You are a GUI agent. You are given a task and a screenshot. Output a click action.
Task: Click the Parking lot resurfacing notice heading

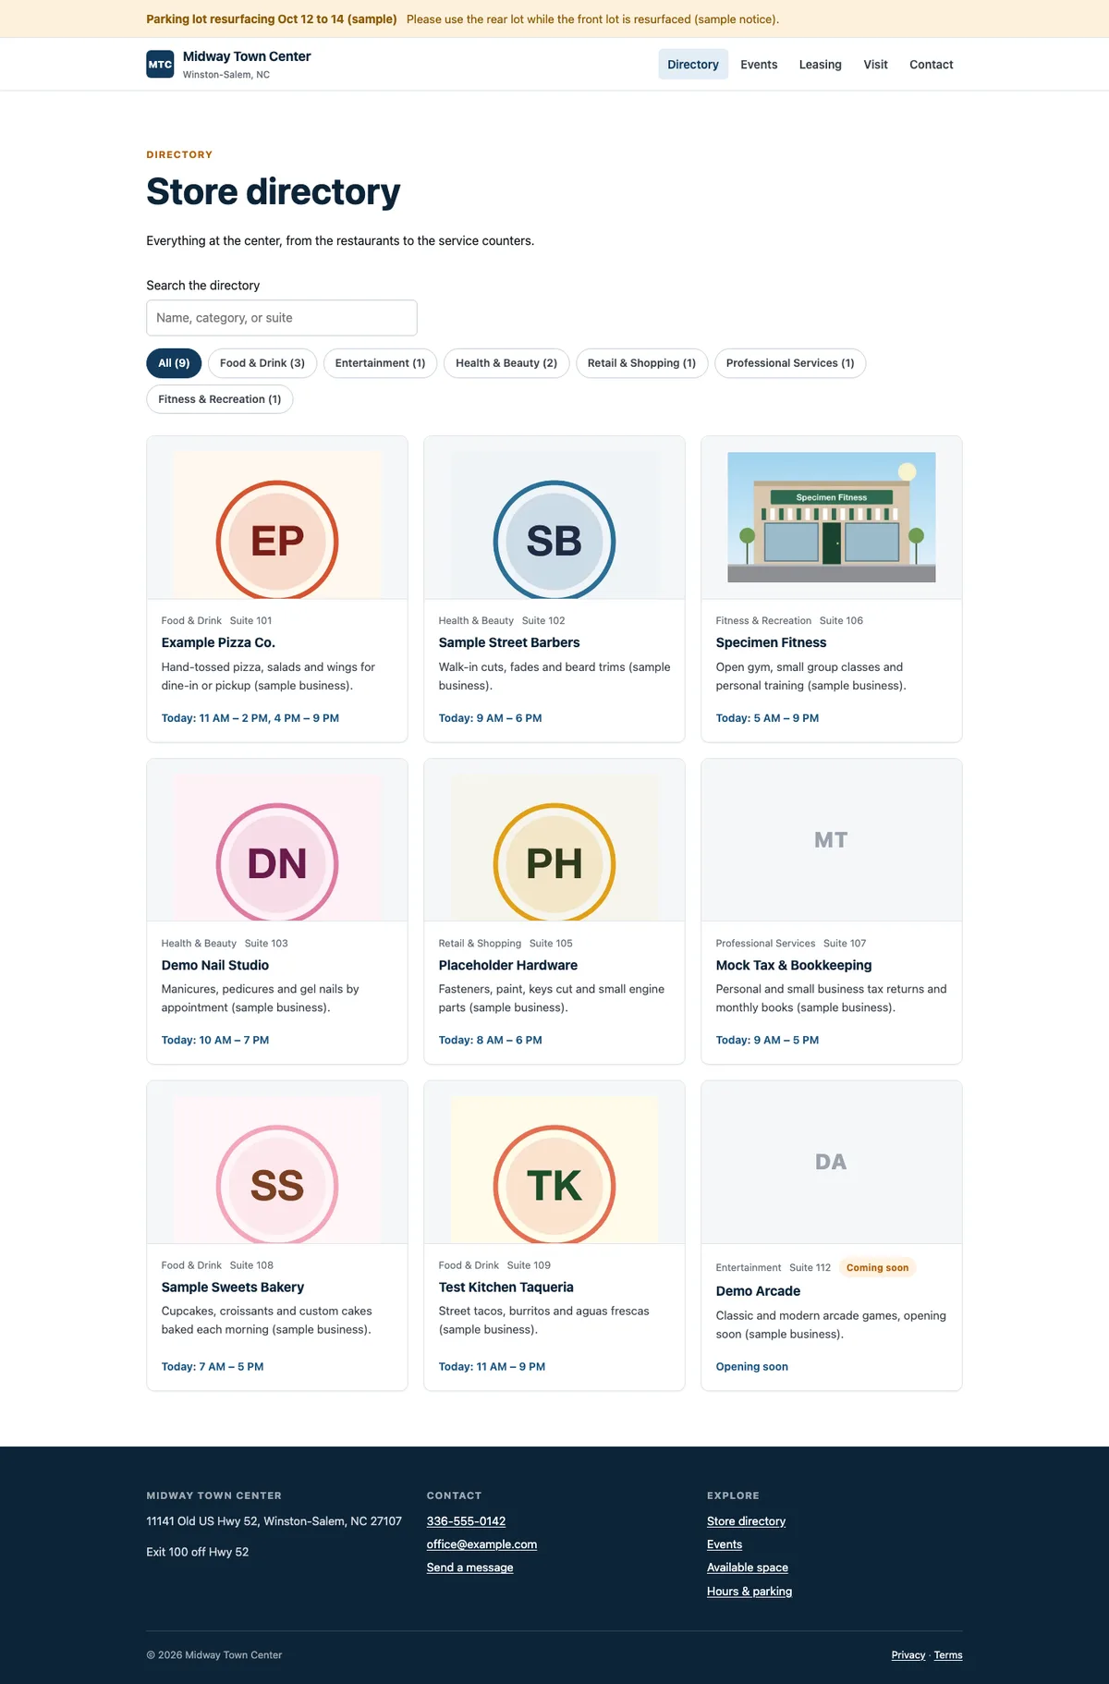[272, 19]
